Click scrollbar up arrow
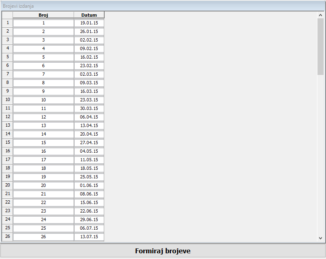This screenshot has width=326, height=259. [320, 15]
